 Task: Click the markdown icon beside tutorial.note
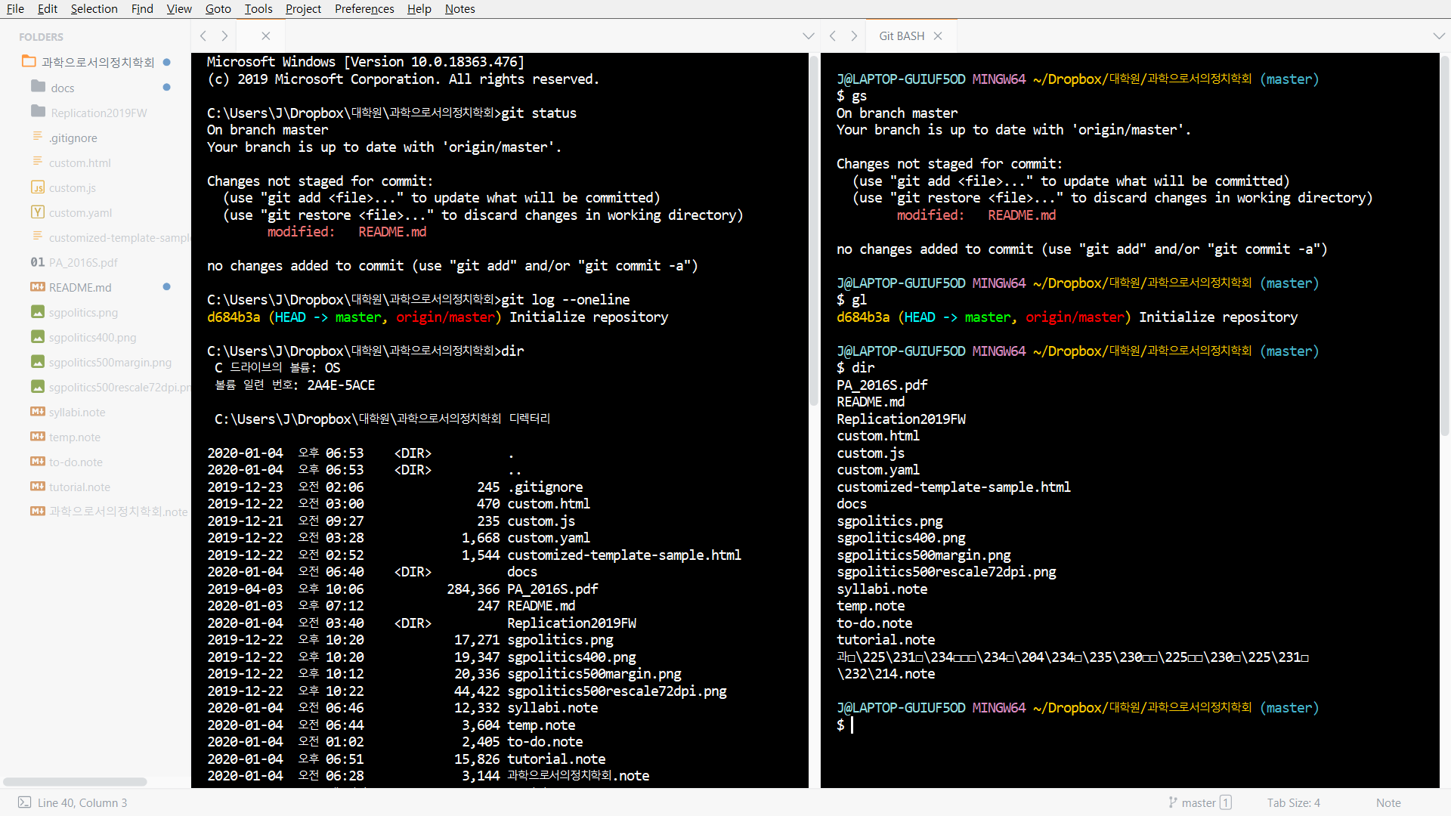pos(37,487)
